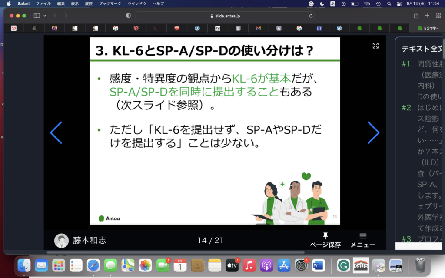Switch to the Gmail pinned tab
The image size is (445, 278).
[258, 28]
